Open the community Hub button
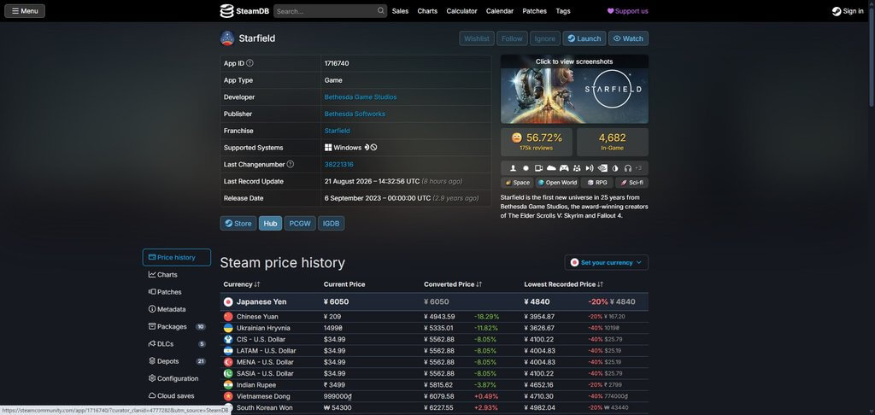 (x=270, y=223)
